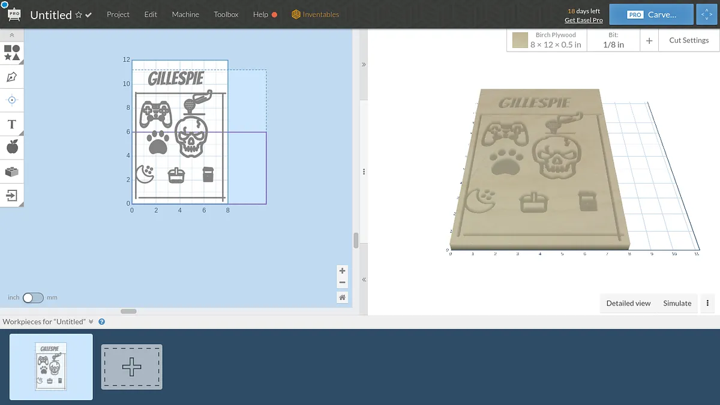Click the Get Easel Pro link
Image resolution: width=720 pixels, height=405 pixels.
click(x=583, y=20)
